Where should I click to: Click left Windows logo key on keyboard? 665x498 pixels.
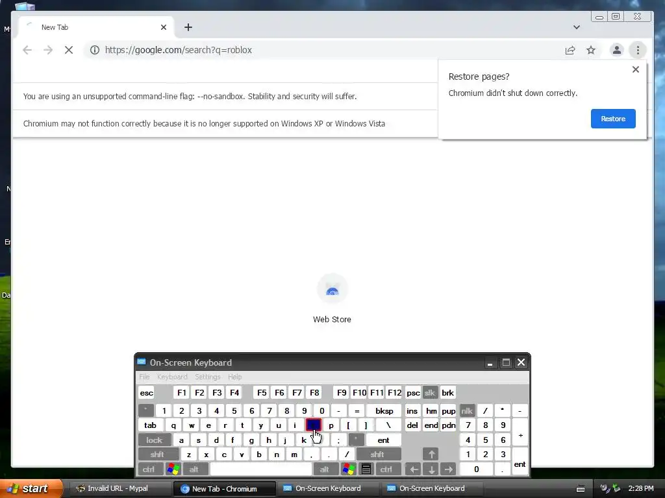click(x=173, y=469)
